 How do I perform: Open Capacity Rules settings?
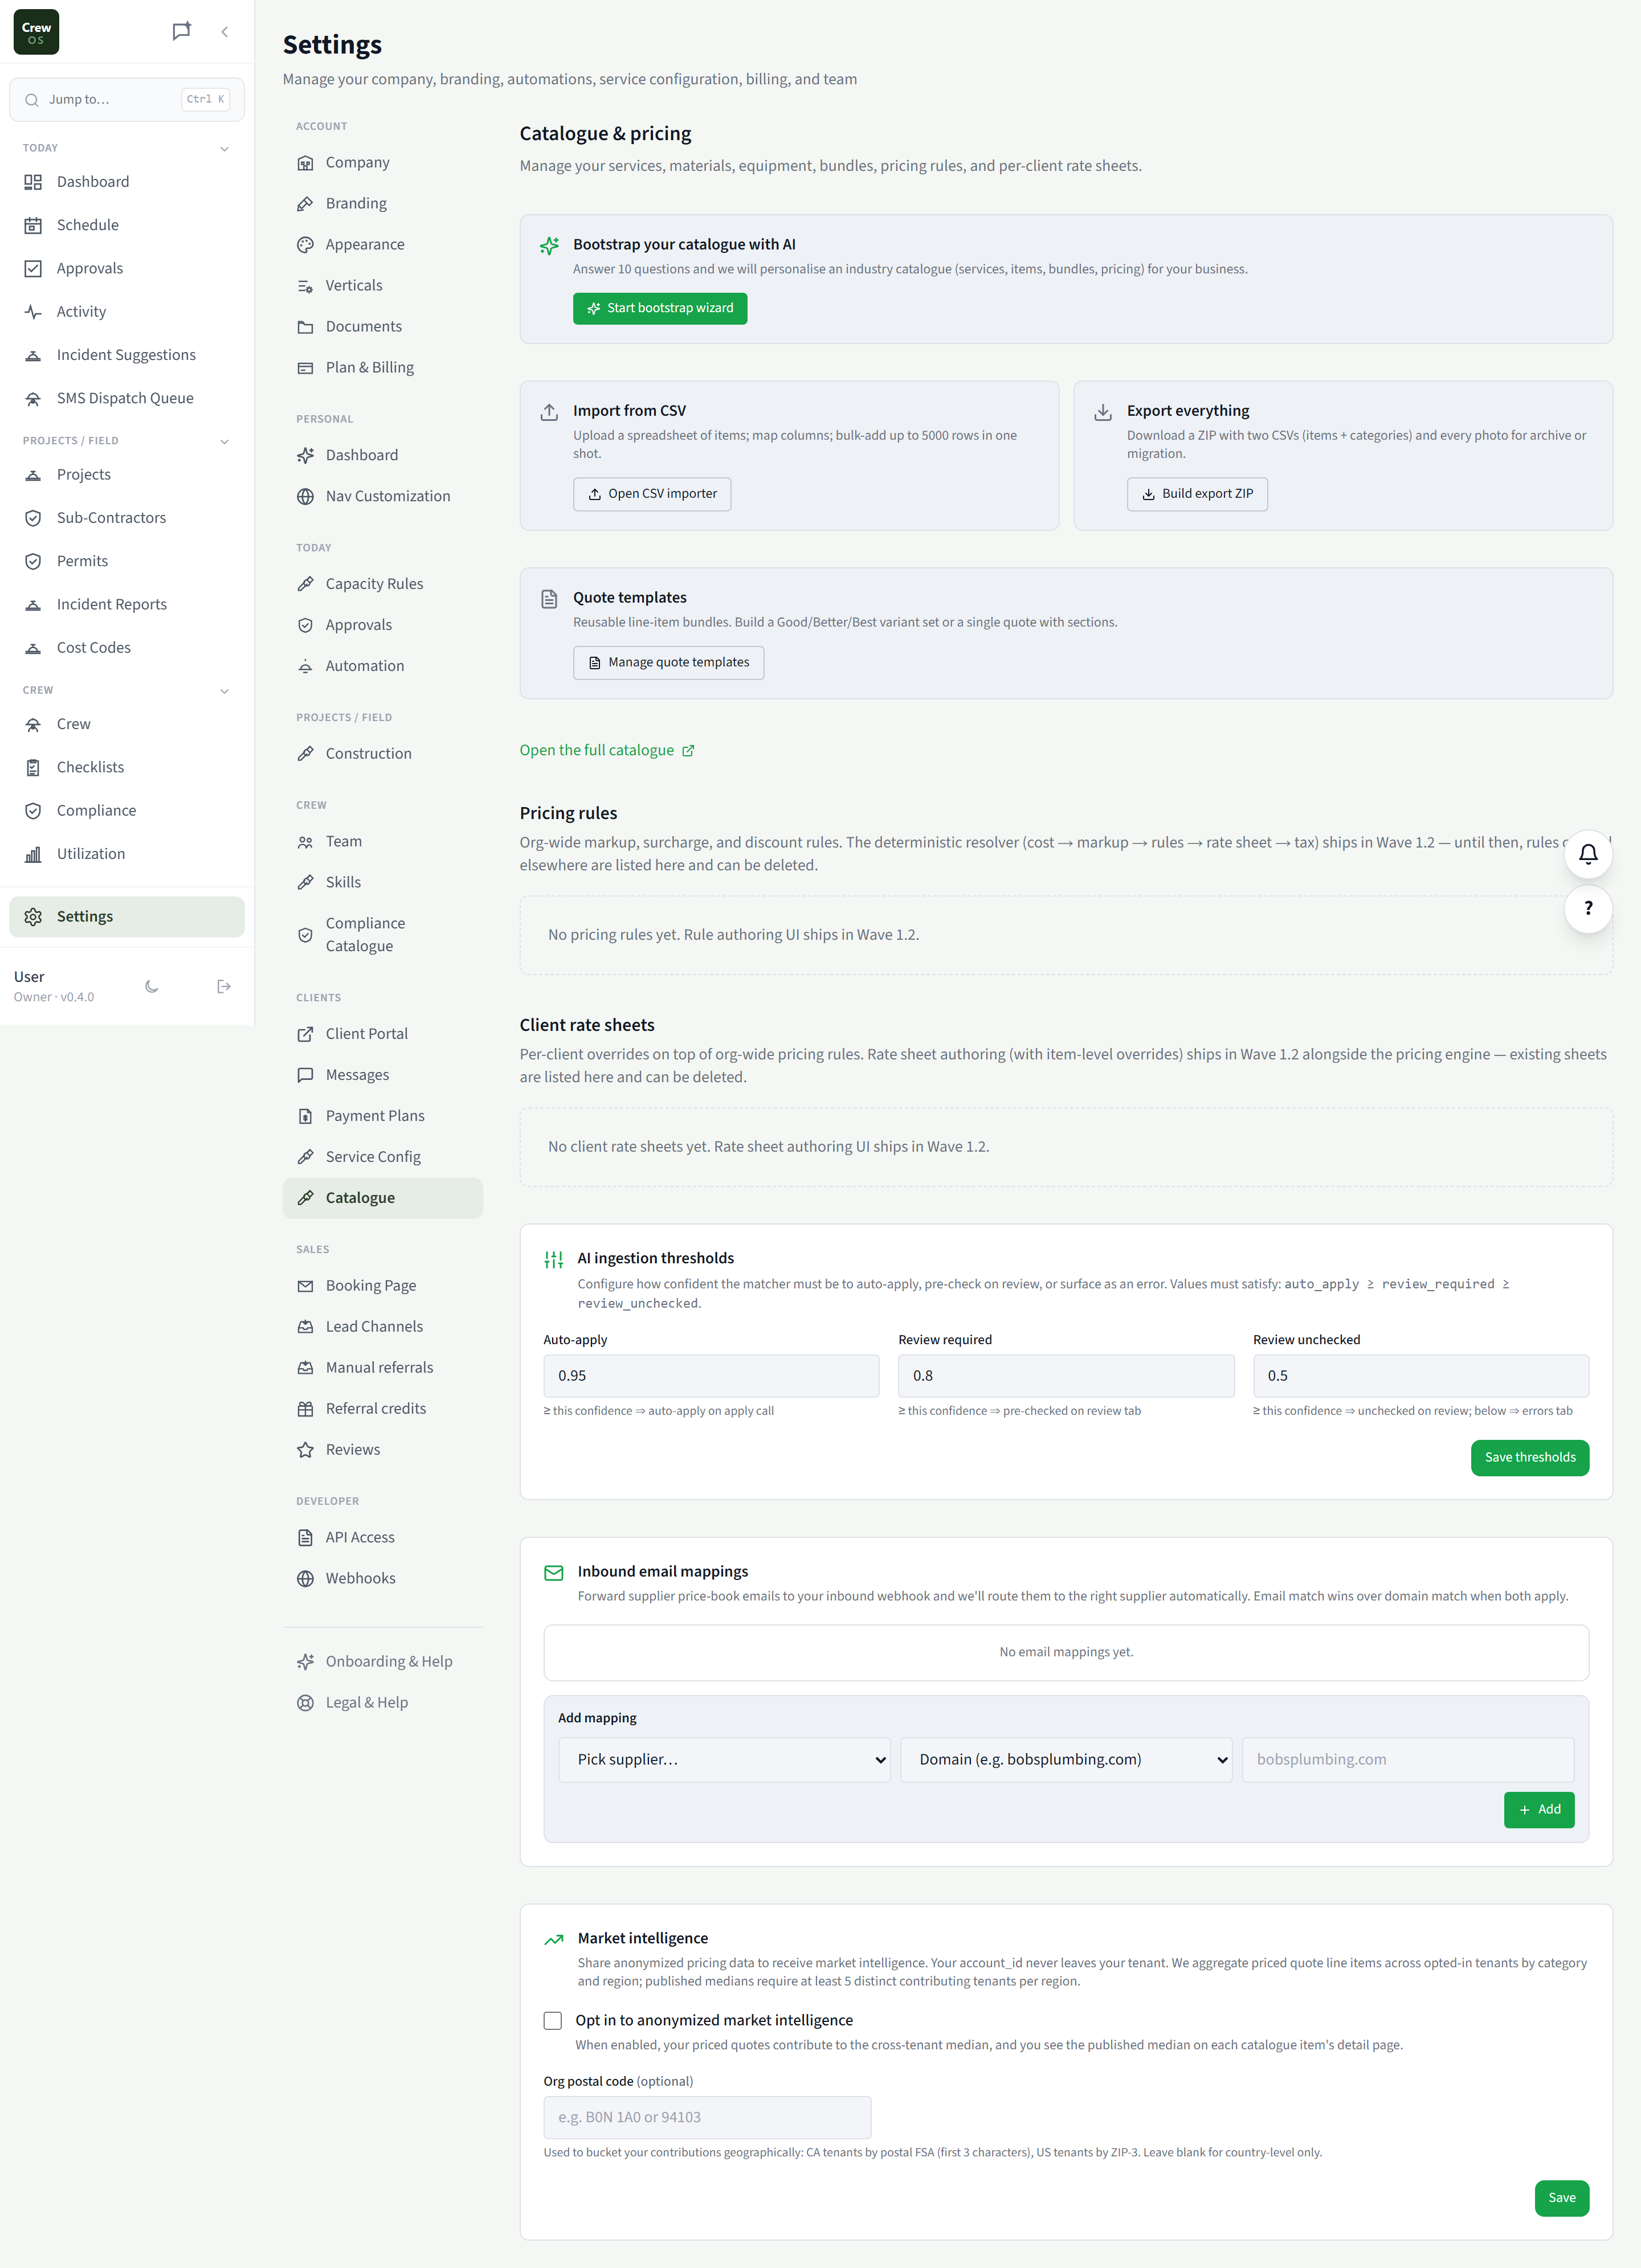[x=382, y=584]
